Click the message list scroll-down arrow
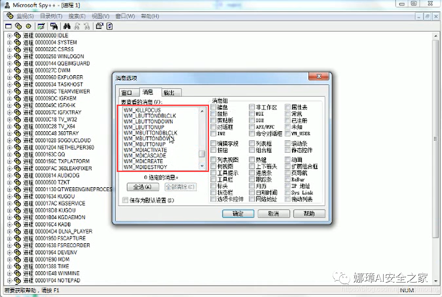 [x=202, y=166]
